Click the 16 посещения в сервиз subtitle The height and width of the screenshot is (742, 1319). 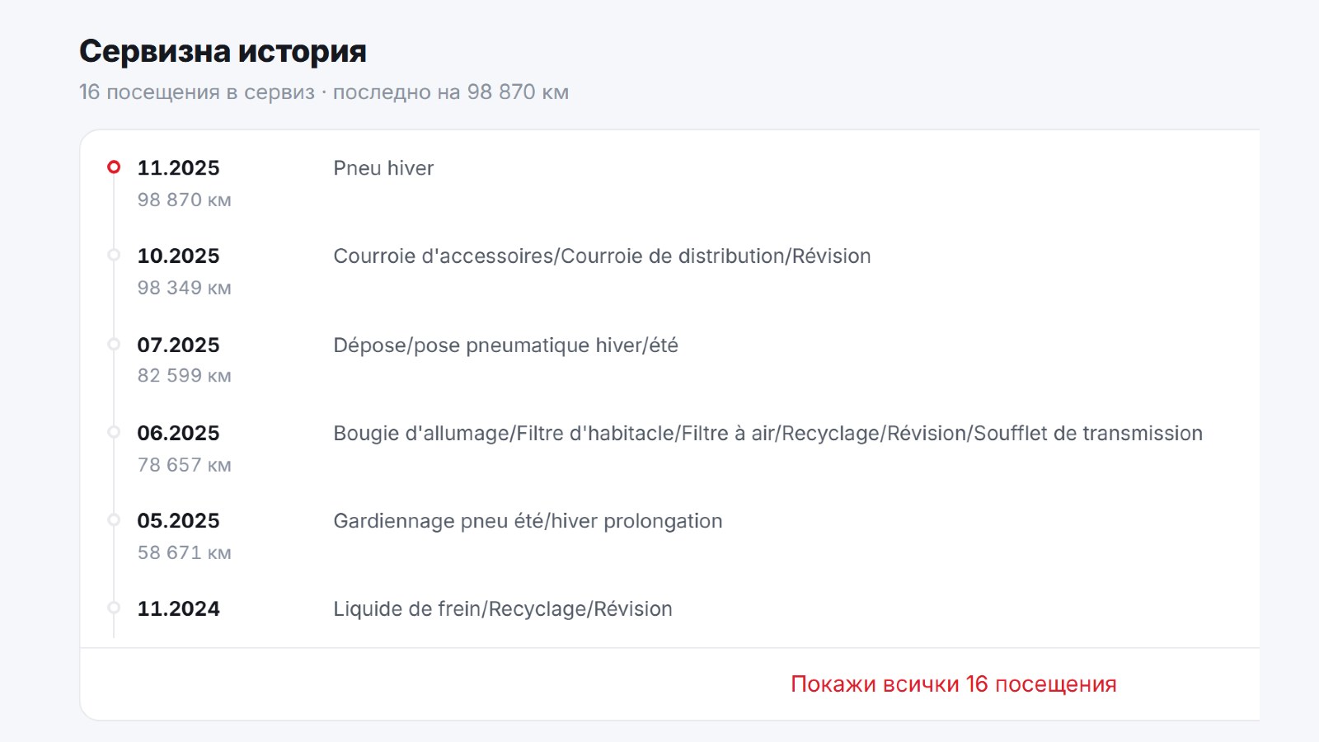[197, 92]
